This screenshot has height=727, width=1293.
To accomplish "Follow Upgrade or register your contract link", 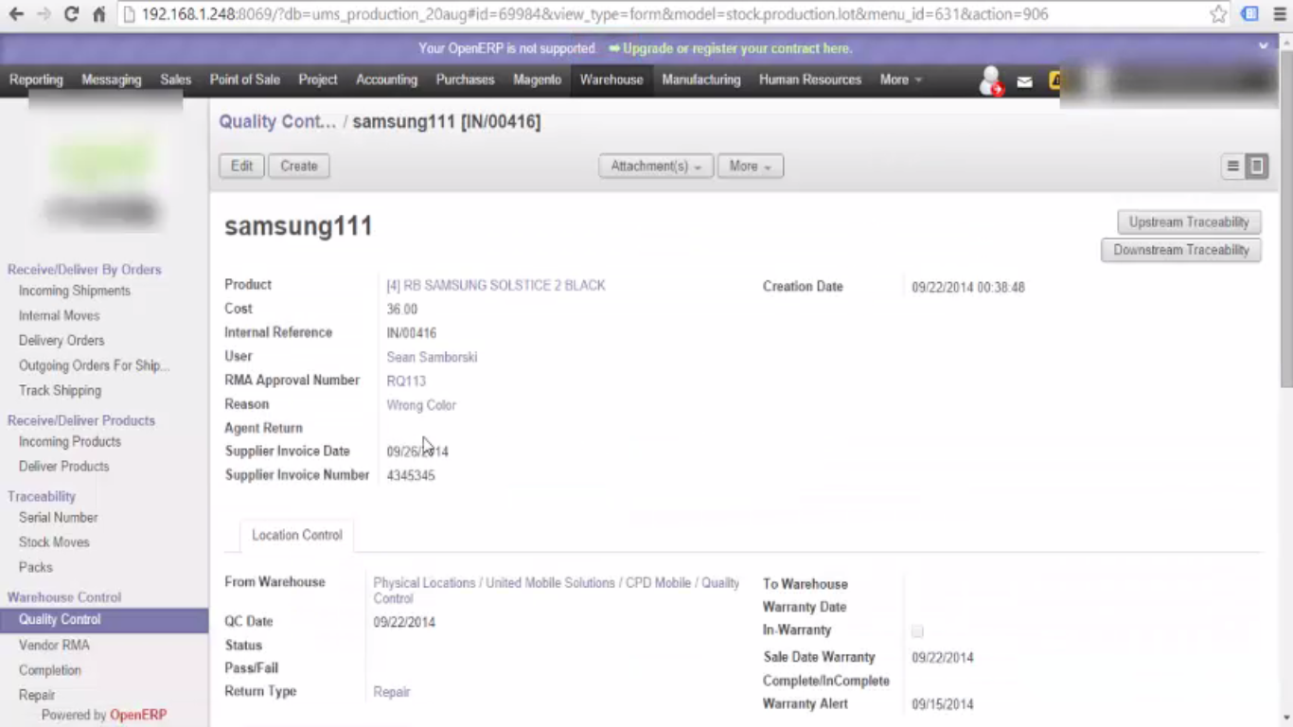I will pos(737,48).
